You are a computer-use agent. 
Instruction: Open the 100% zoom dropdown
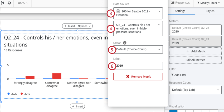point(23,3)
